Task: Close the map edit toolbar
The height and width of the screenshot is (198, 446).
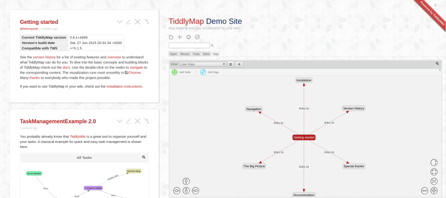Action: 440,70
